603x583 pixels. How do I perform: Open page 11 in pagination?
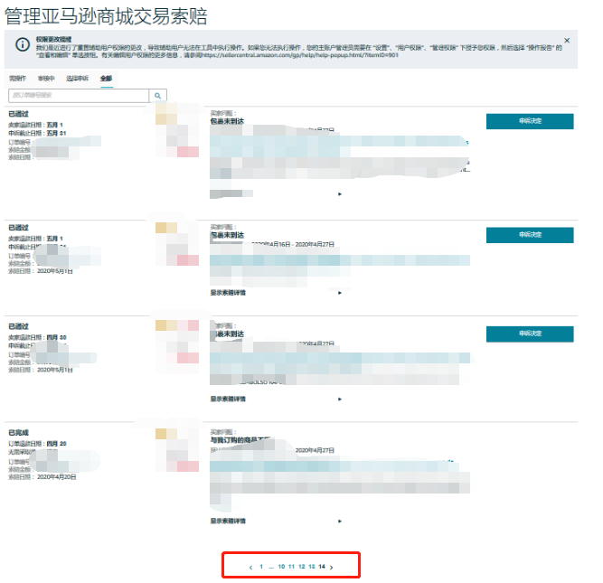point(291,567)
